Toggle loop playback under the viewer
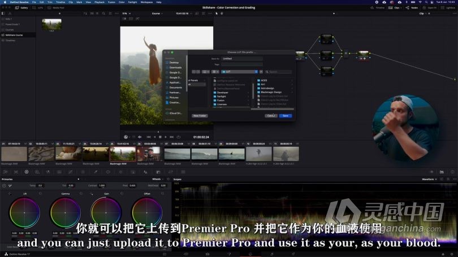458x257 pixels. point(179,137)
